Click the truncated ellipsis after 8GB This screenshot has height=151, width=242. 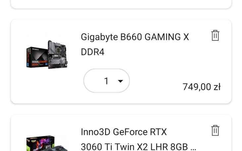click(x=193, y=148)
